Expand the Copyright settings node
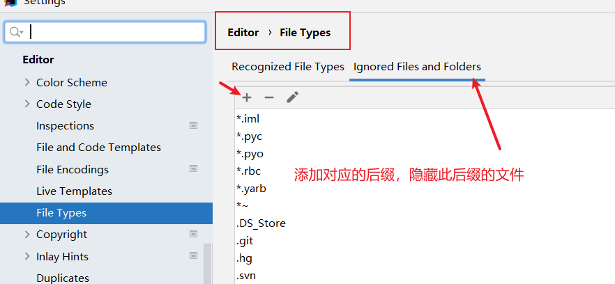The width and height of the screenshot is (615, 284). (x=27, y=235)
